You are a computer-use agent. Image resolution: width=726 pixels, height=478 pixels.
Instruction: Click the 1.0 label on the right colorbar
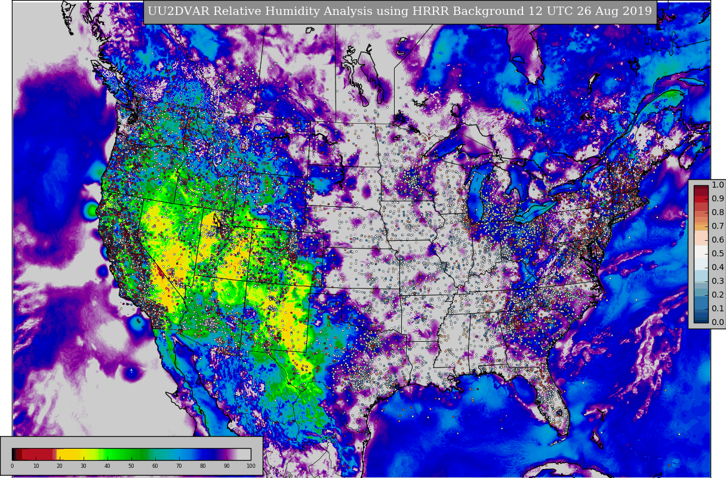718,185
